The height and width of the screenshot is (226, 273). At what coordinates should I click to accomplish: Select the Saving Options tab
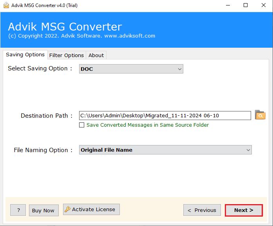(25, 55)
